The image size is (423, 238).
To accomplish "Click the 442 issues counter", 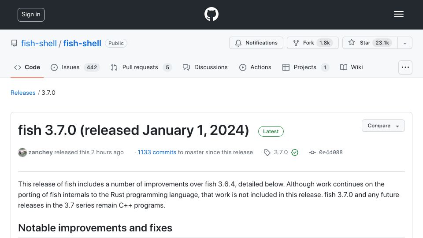I will tap(92, 67).
